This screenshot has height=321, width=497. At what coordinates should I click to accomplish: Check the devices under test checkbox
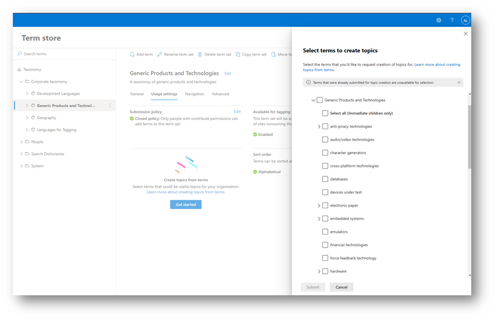point(325,192)
